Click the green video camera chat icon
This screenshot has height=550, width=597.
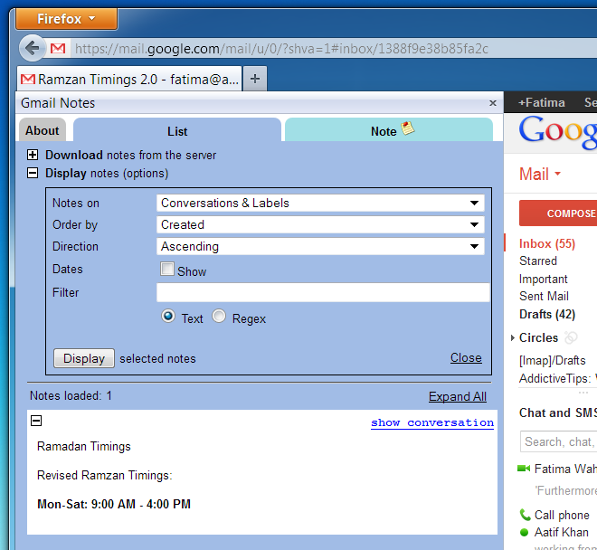click(x=524, y=469)
